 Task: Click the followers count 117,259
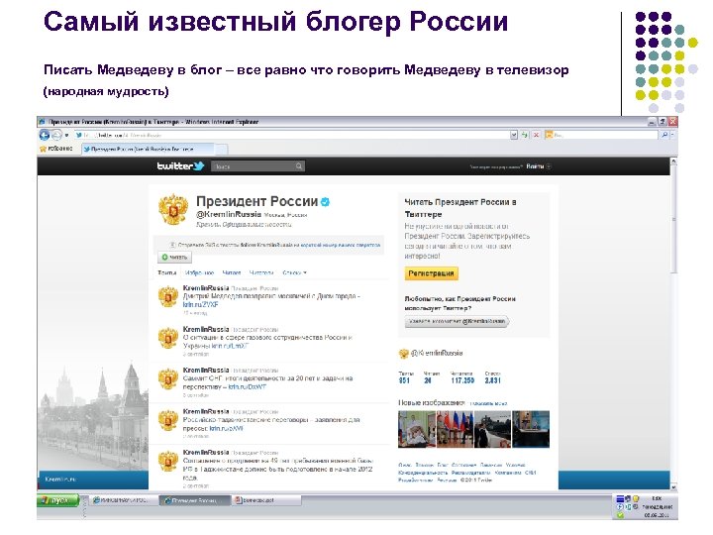point(462,380)
